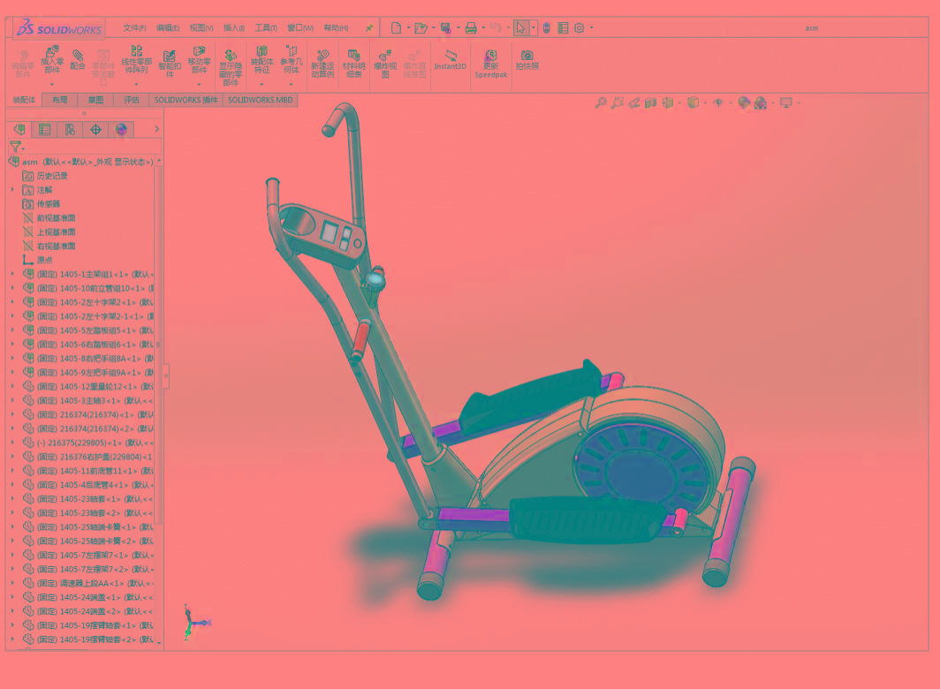Open the PropertyManager tab in left panel

(x=44, y=129)
